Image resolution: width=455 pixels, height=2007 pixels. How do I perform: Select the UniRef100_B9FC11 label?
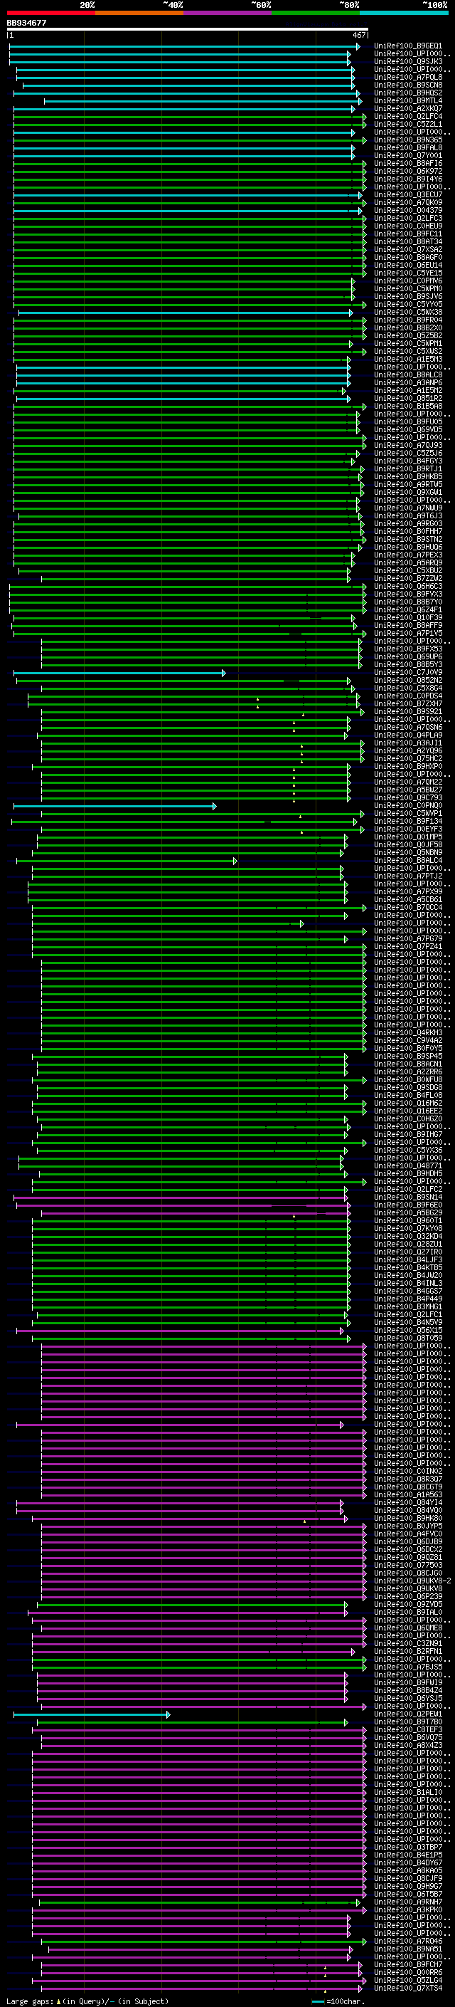tap(408, 234)
